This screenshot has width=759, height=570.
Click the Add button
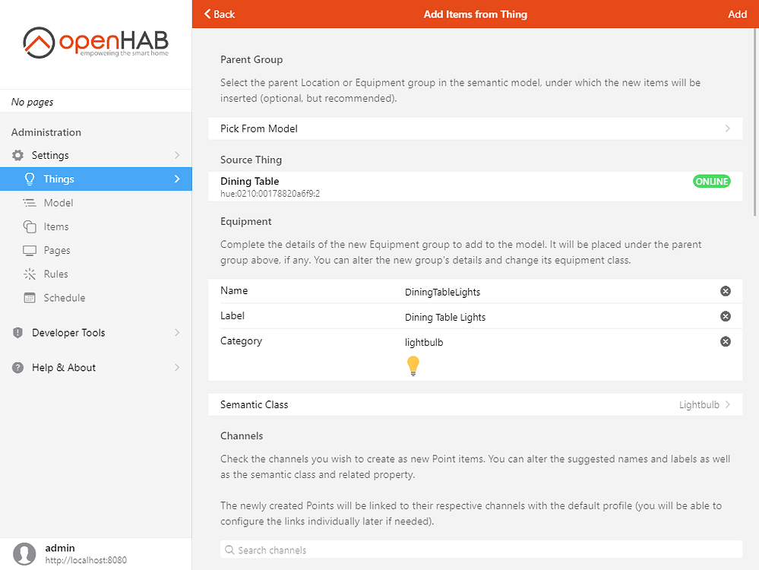(x=736, y=14)
